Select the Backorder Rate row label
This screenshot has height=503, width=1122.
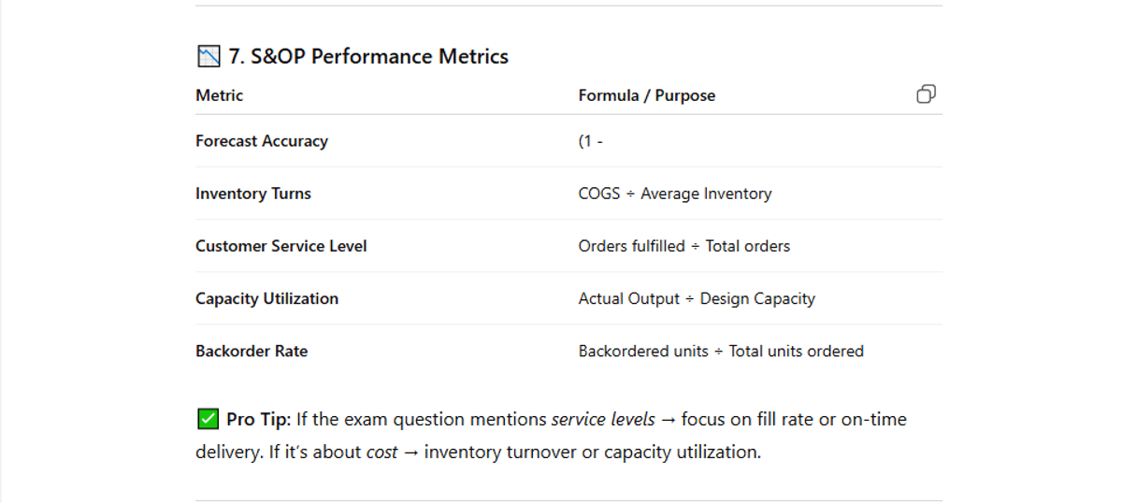click(252, 352)
